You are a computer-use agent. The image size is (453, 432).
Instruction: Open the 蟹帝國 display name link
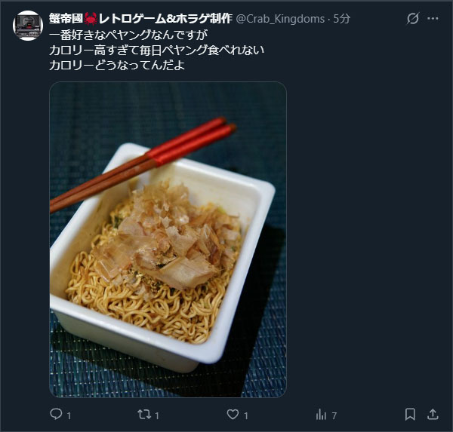coord(140,19)
